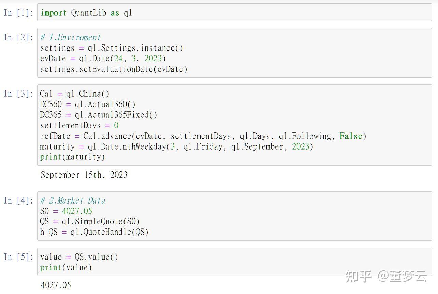Image resolution: width=438 pixels, height=294 pixels.
Task: Click the 'S0 = 4027.05' line
Action: tap(66, 211)
